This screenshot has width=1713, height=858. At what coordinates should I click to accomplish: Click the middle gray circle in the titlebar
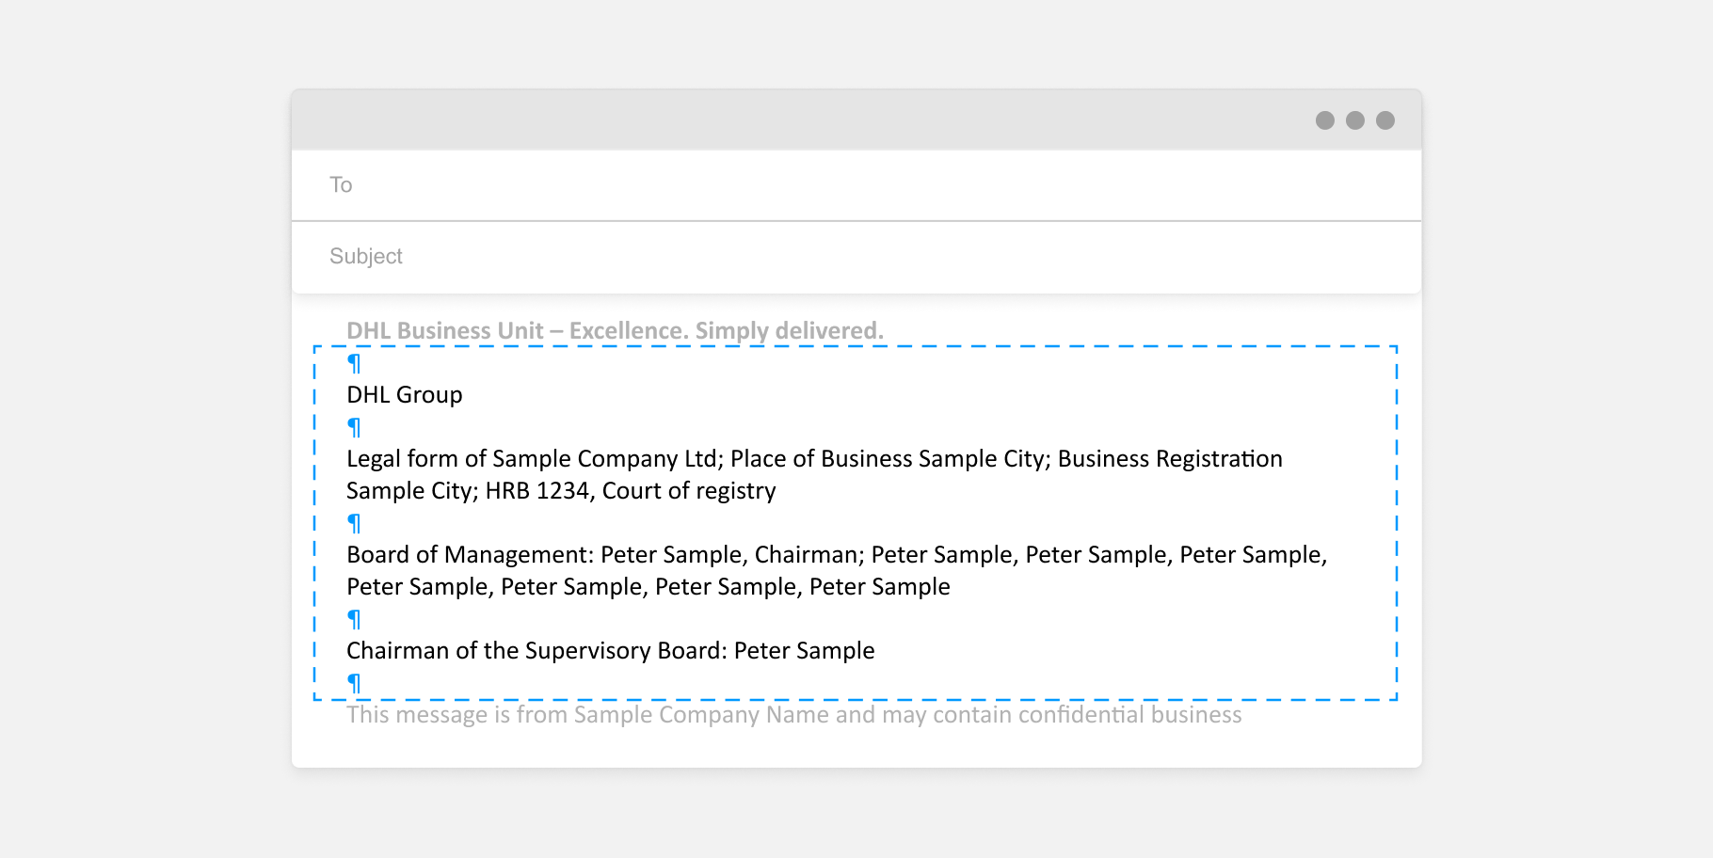(x=1355, y=120)
